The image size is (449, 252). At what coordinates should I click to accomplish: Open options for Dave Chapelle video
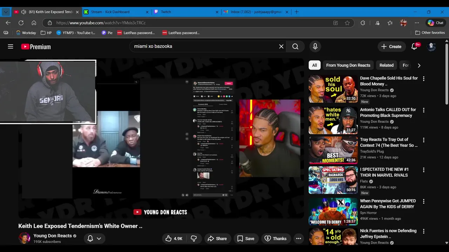423,79
